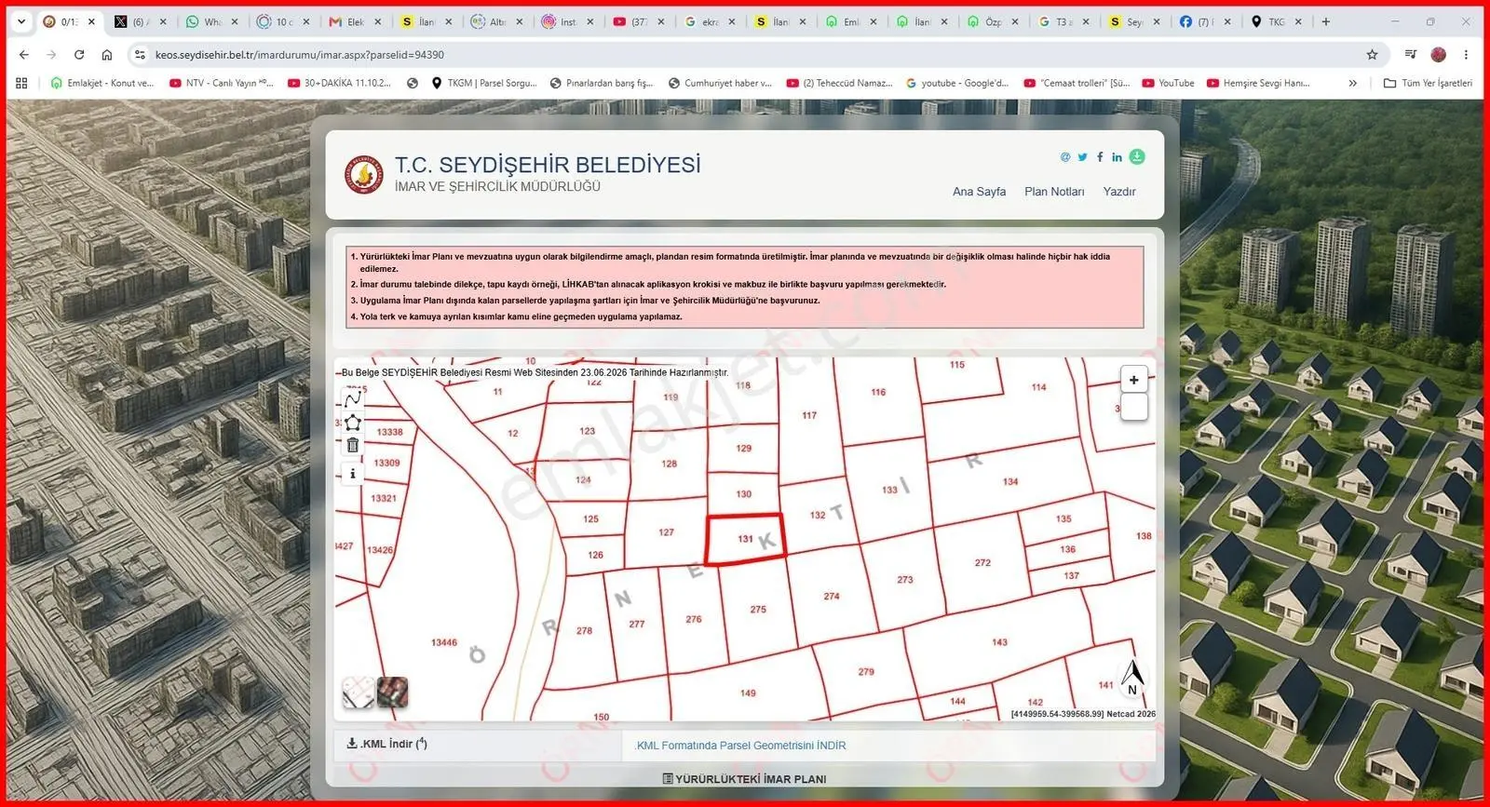Click parcel 143 label on map

(999, 642)
